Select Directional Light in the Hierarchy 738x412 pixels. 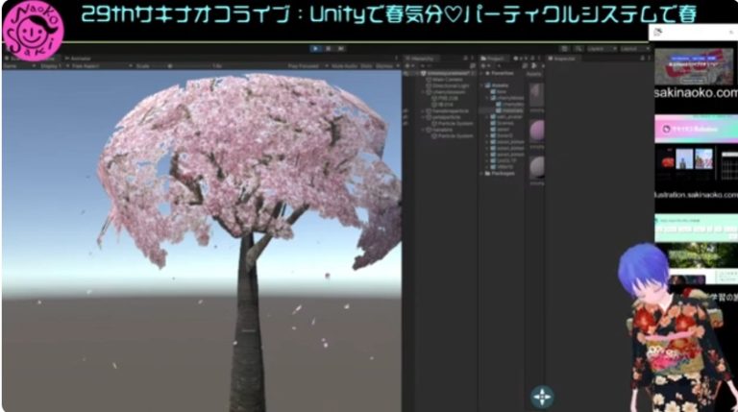[448, 86]
